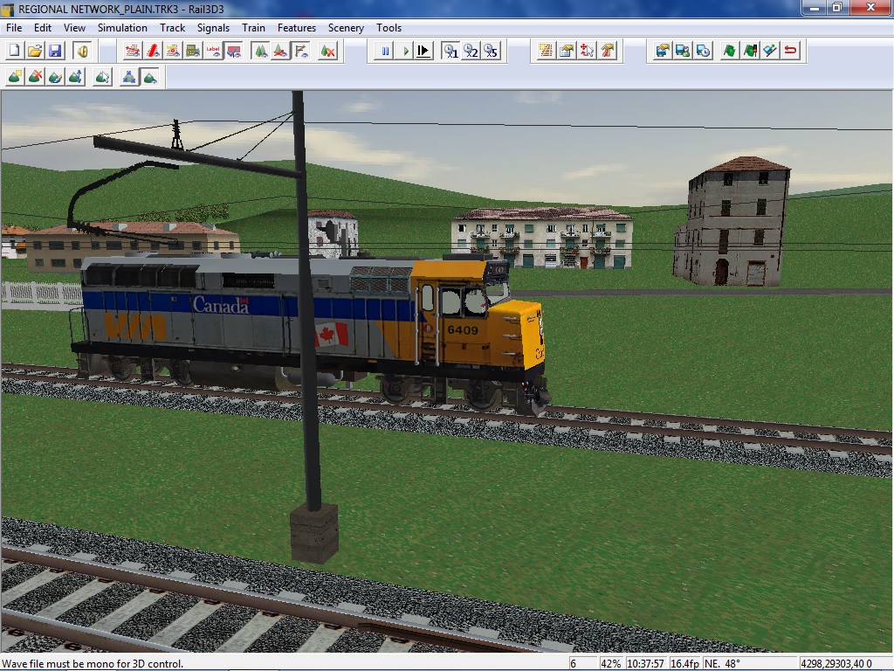Select the add terrain hill tool

(15, 77)
